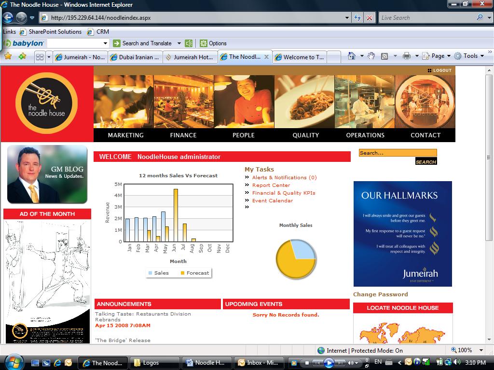This screenshot has height=370, width=494.
Task: Open the GM BLOG banner
Action: 47,174
